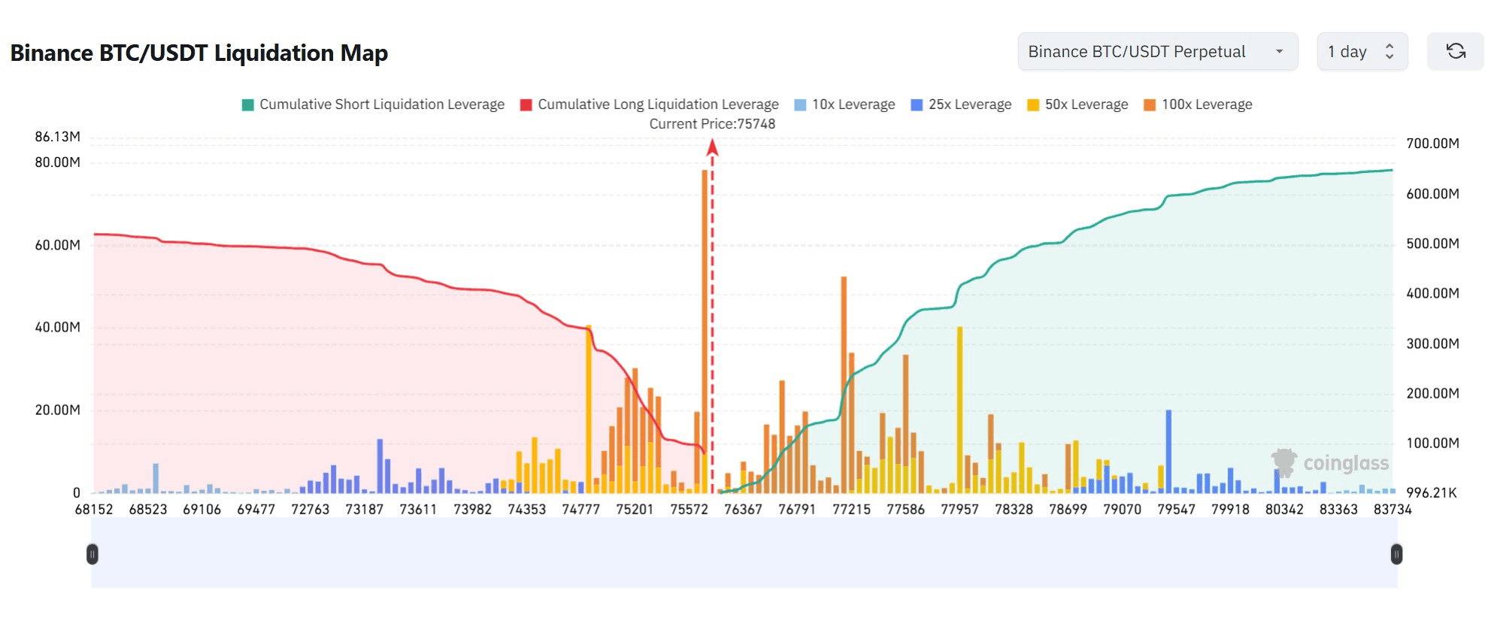1488x630 pixels.
Task: Click the 100.00M right axis label
Action: point(1432,443)
